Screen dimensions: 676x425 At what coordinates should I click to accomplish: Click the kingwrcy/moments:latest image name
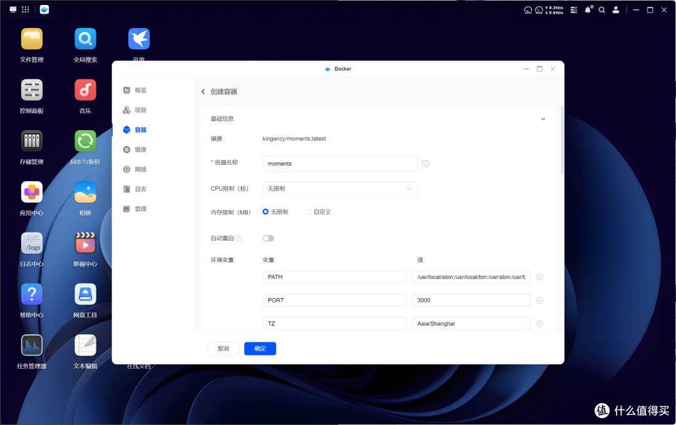pyautogui.click(x=294, y=139)
